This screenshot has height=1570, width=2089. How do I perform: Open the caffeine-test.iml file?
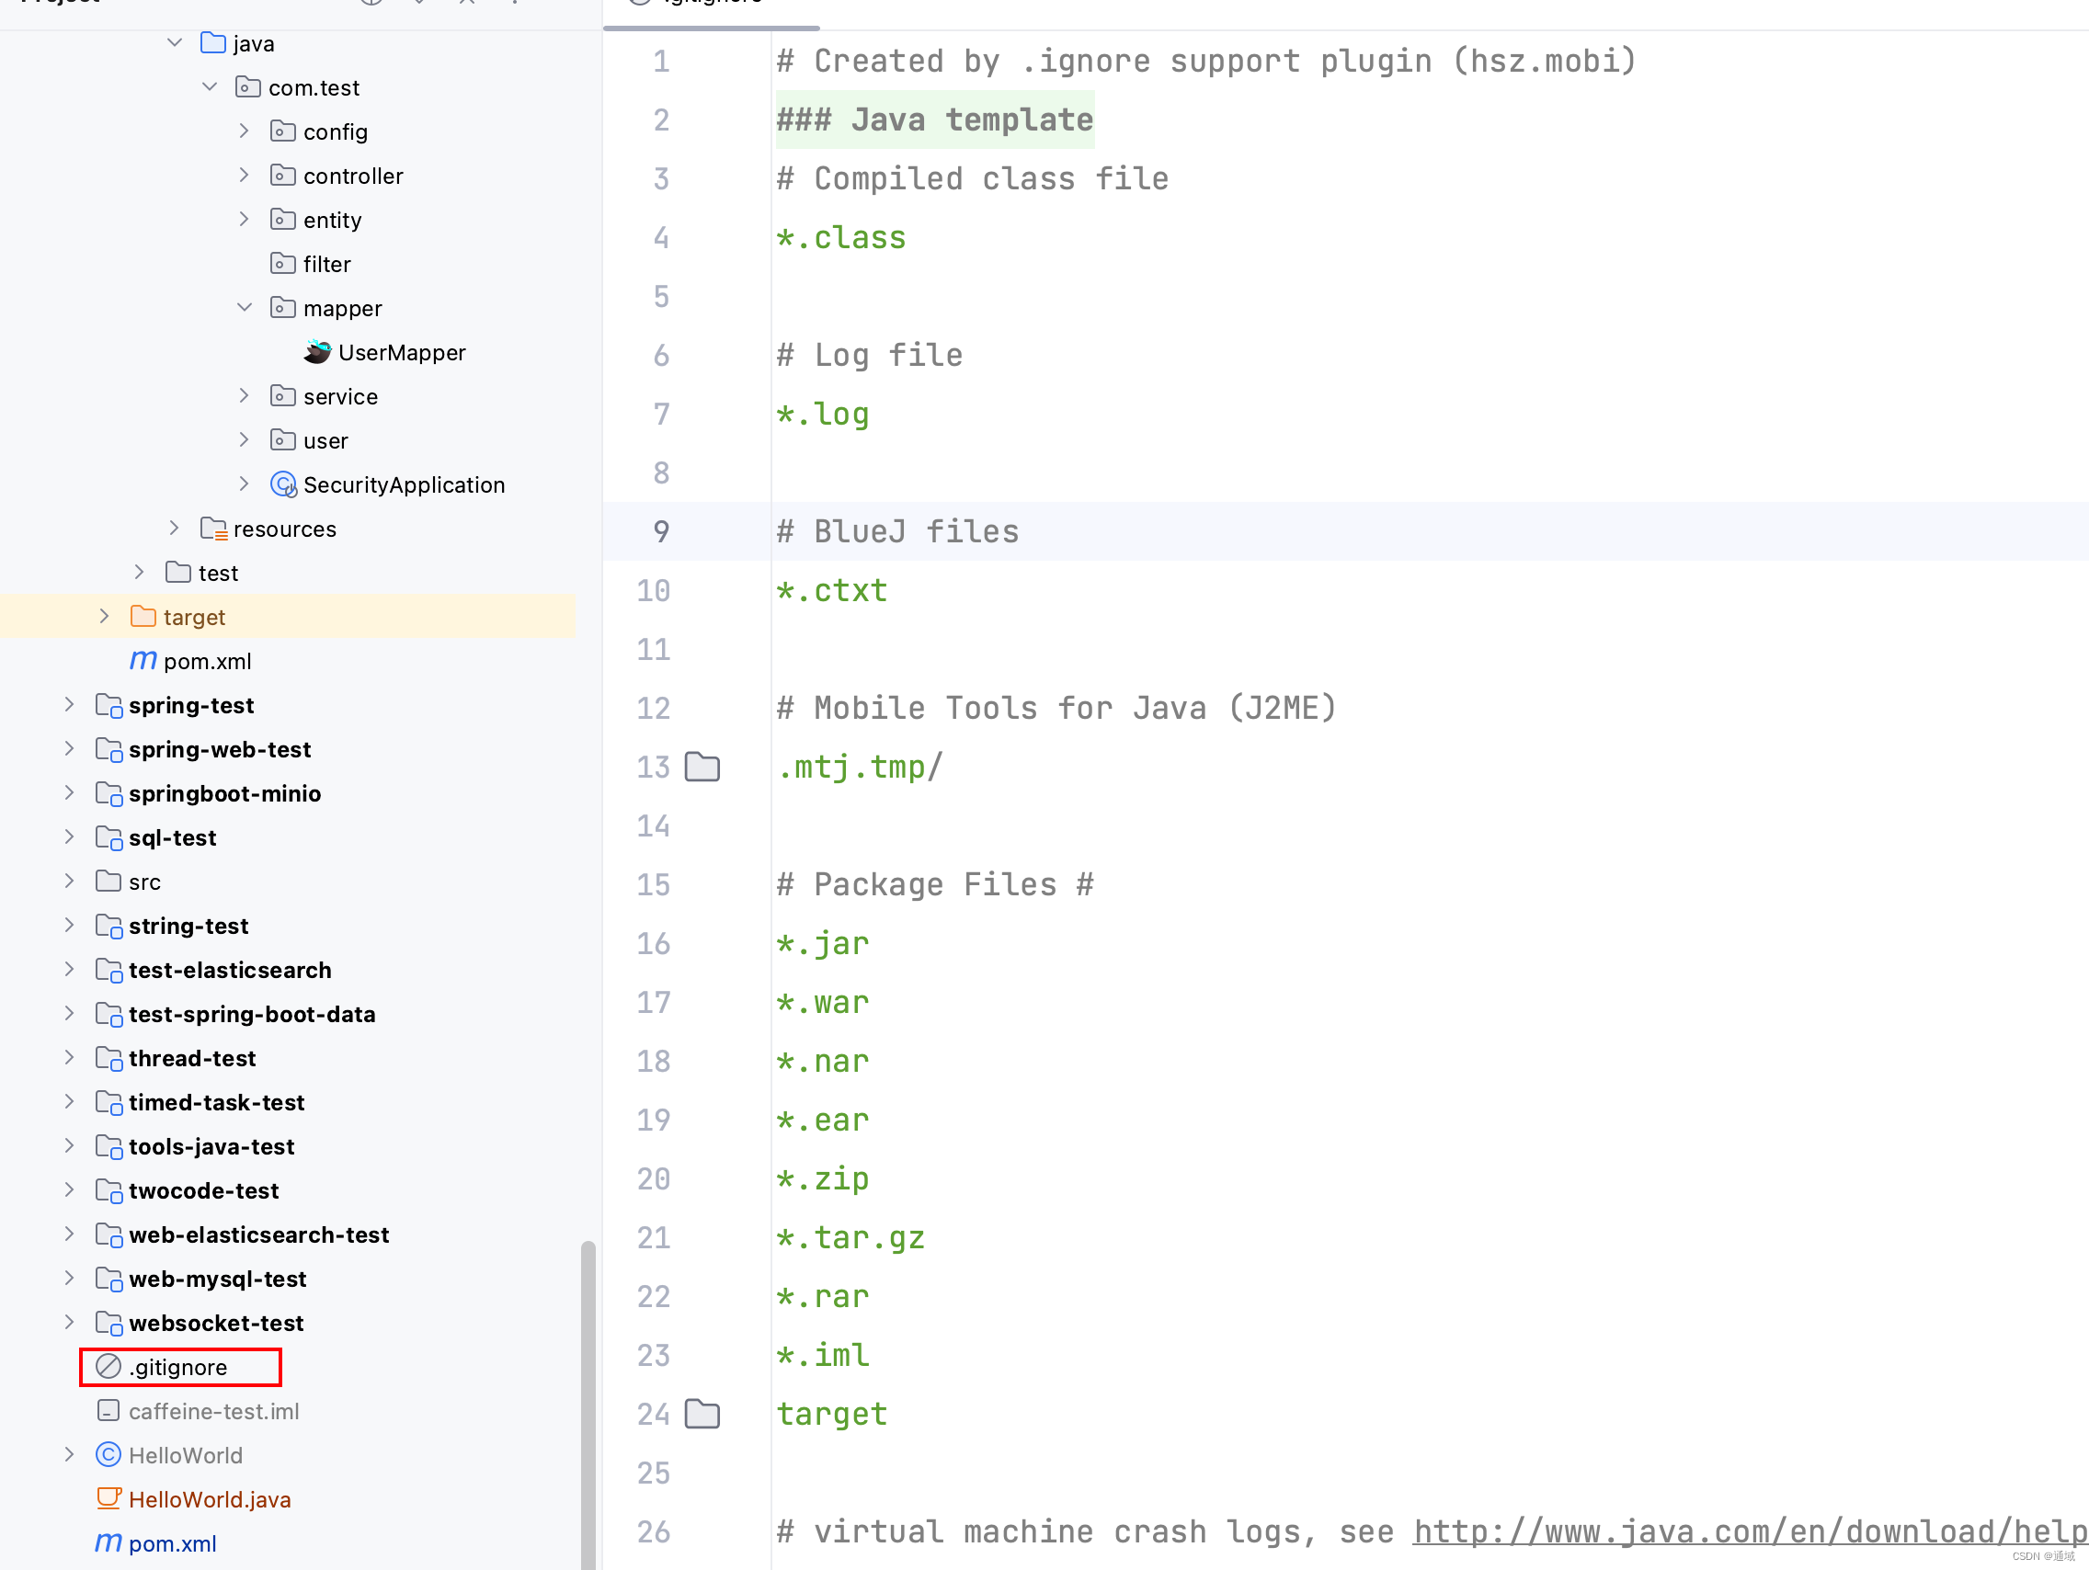click(x=214, y=1411)
